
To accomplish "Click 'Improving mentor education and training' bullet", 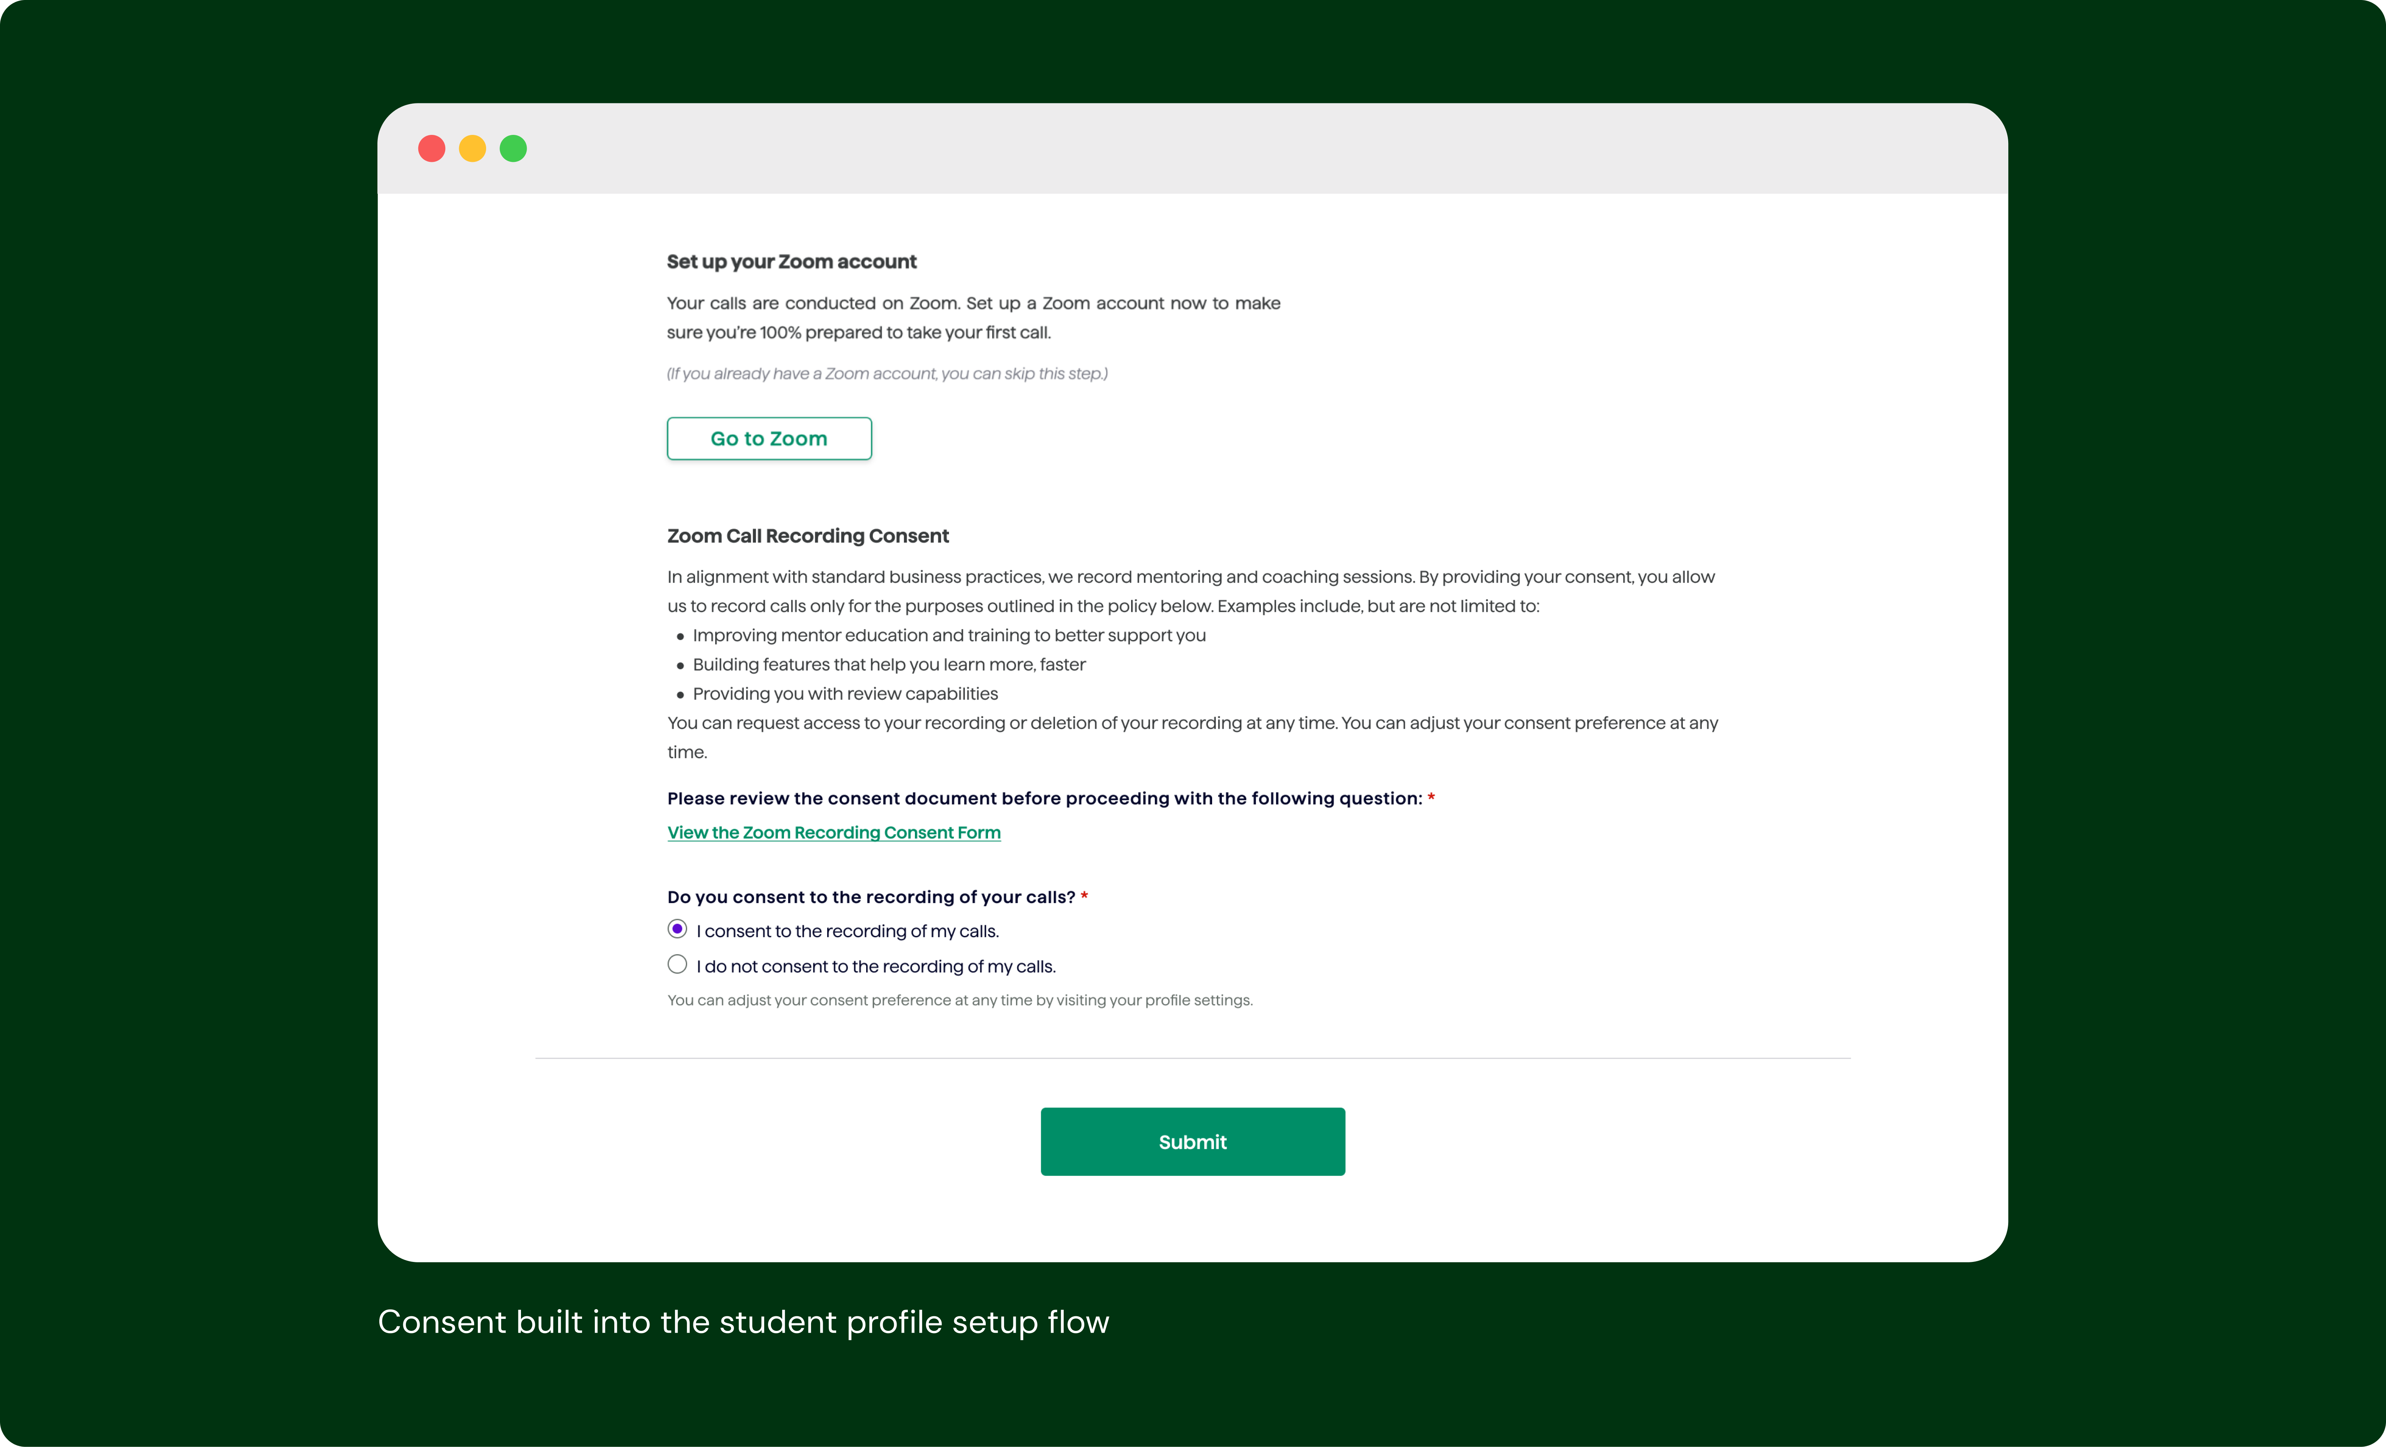I will click(x=949, y=635).
